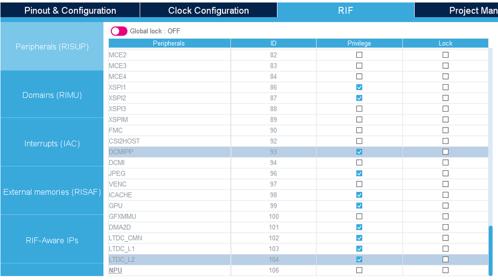The width and height of the screenshot is (498, 280).
Task: Uncheck Privilege for XSPI2
Action: point(359,98)
